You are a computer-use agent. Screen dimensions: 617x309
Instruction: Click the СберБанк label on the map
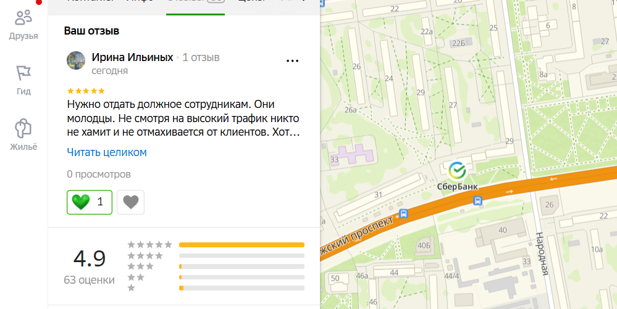click(458, 186)
